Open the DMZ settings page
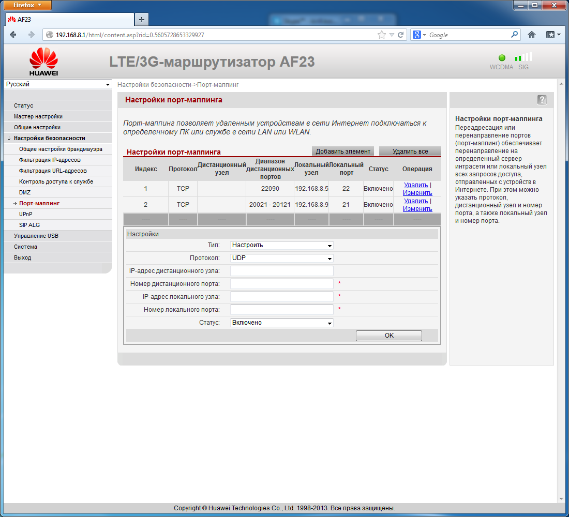This screenshot has height=517, width=569. click(58, 193)
